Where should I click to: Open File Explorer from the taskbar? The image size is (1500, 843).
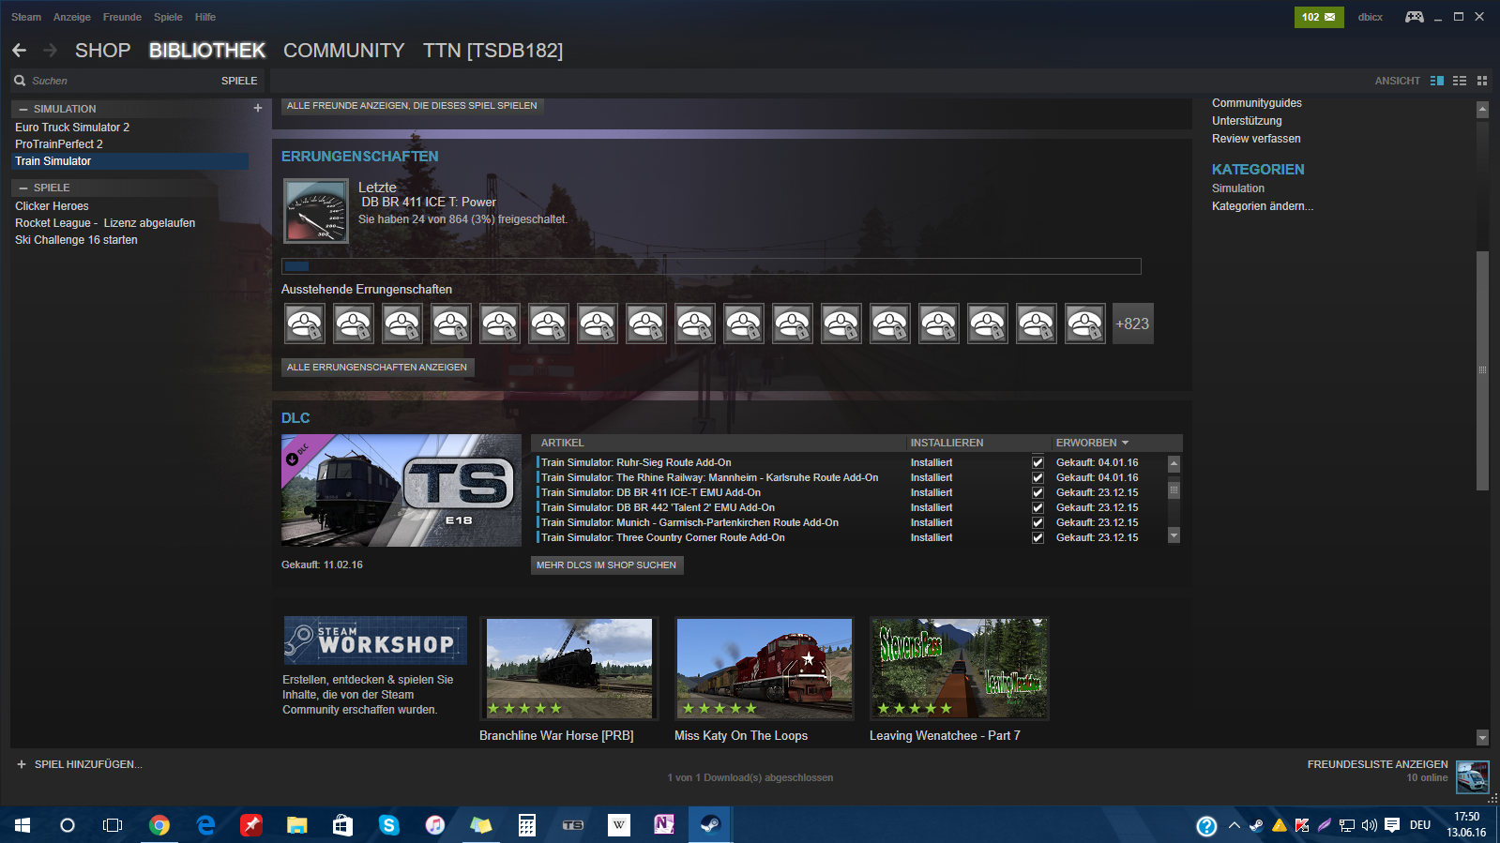(297, 825)
